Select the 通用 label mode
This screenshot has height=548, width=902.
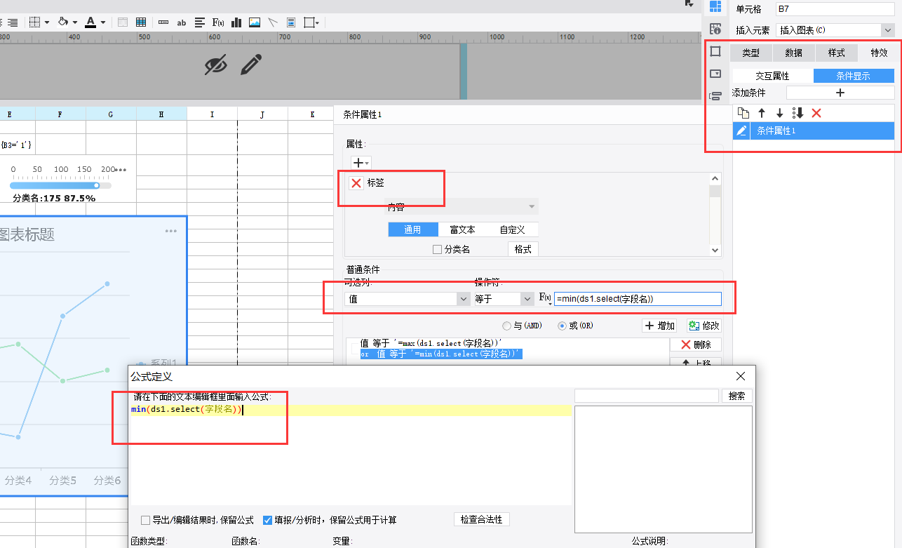click(x=412, y=229)
